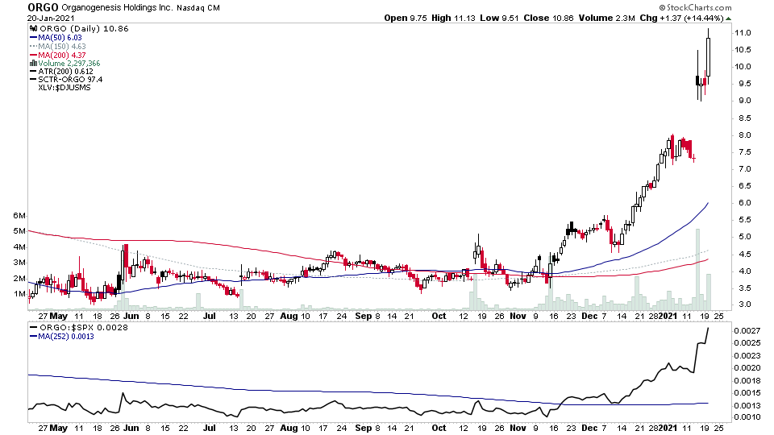This screenshot has width=774, height=435.
Task: Click the ORGO (Daily) 10.86 legend entry
Action: pyautogui.click(x=79, y=29)
